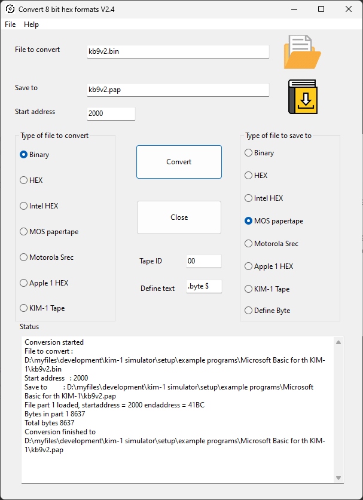Click 'Conversion started' status line
Image resolution: width=363 pixels, height=500 pixels.
[54, 342]
